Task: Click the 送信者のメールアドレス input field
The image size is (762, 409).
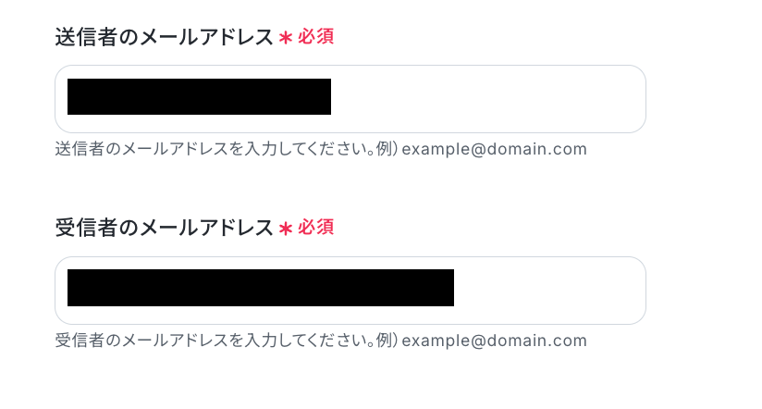Action: [350, 99]
